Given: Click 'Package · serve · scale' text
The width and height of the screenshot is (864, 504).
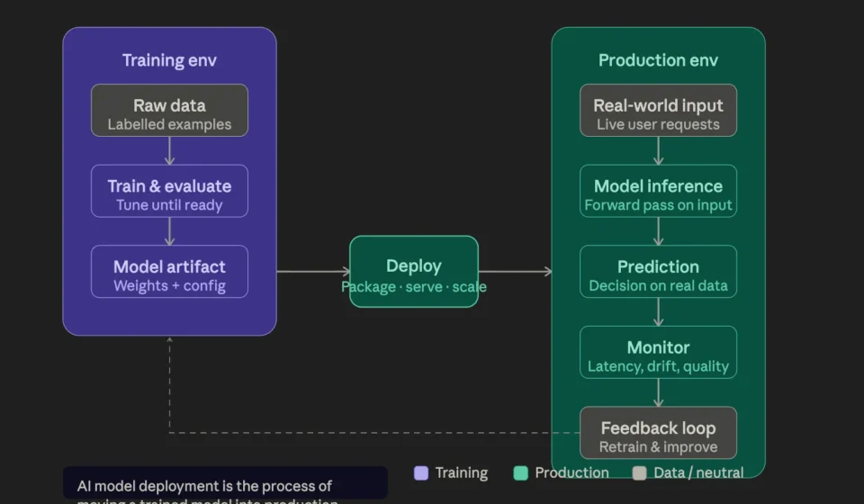Looking at the screenshot, I should pyautogui.click(x=414, y=287).
